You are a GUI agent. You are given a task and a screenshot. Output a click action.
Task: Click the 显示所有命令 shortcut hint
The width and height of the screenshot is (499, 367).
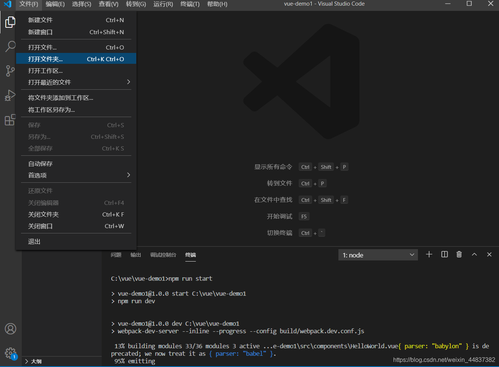point(273,167)
